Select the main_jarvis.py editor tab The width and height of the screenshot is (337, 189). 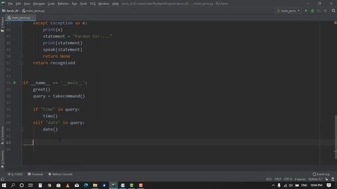pyautogui.click(x=21, y=18)
